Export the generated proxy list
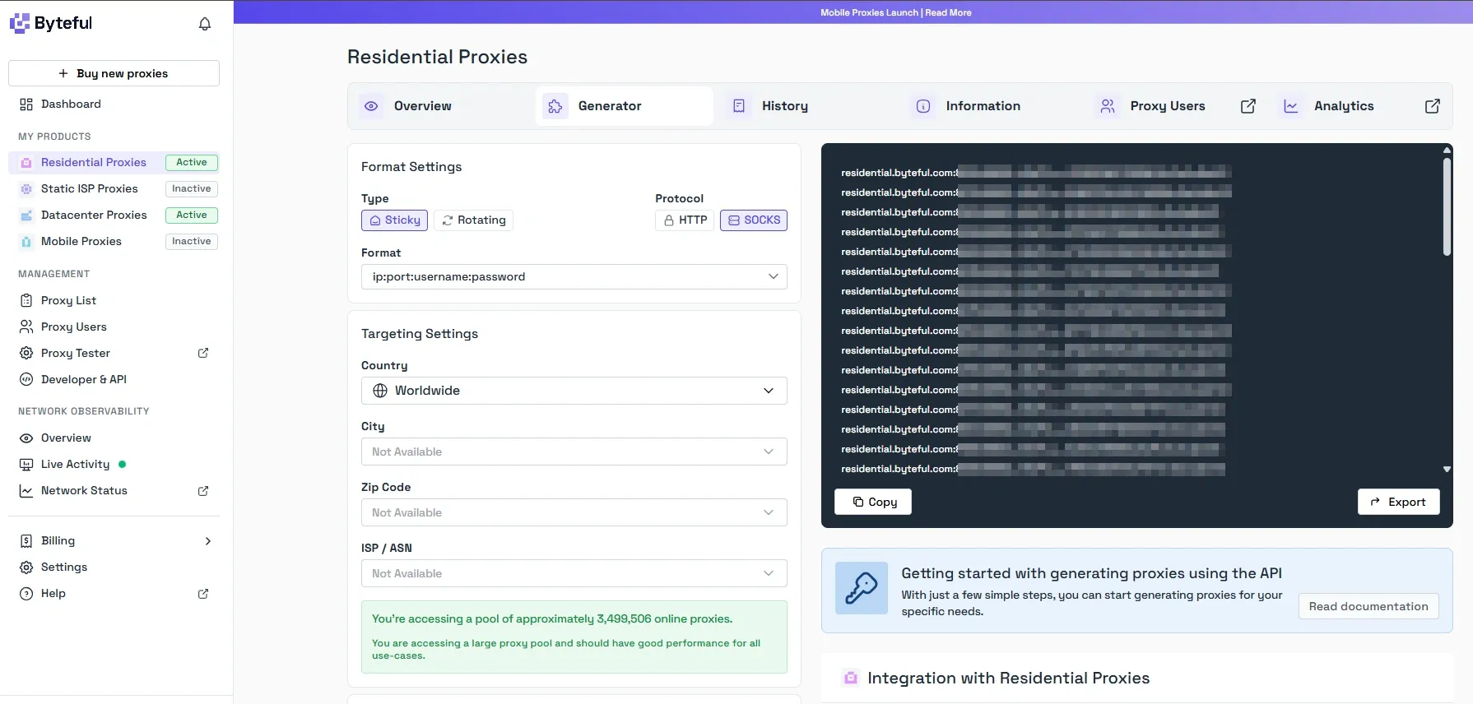Image resolution: width=1473 pixels, height=704 pixels. pos(1399,503)
